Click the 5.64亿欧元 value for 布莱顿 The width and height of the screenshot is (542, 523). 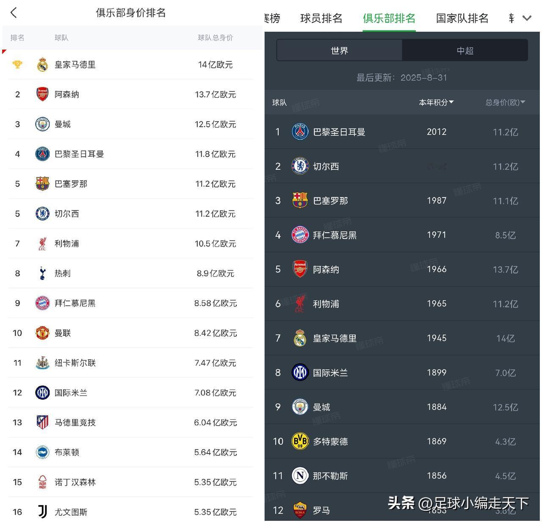pos(216,452)
